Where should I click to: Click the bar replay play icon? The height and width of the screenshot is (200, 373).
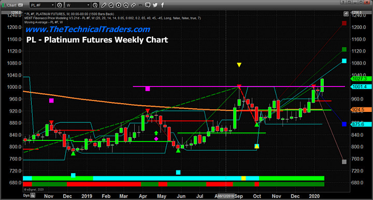click(x=119, y=5)
